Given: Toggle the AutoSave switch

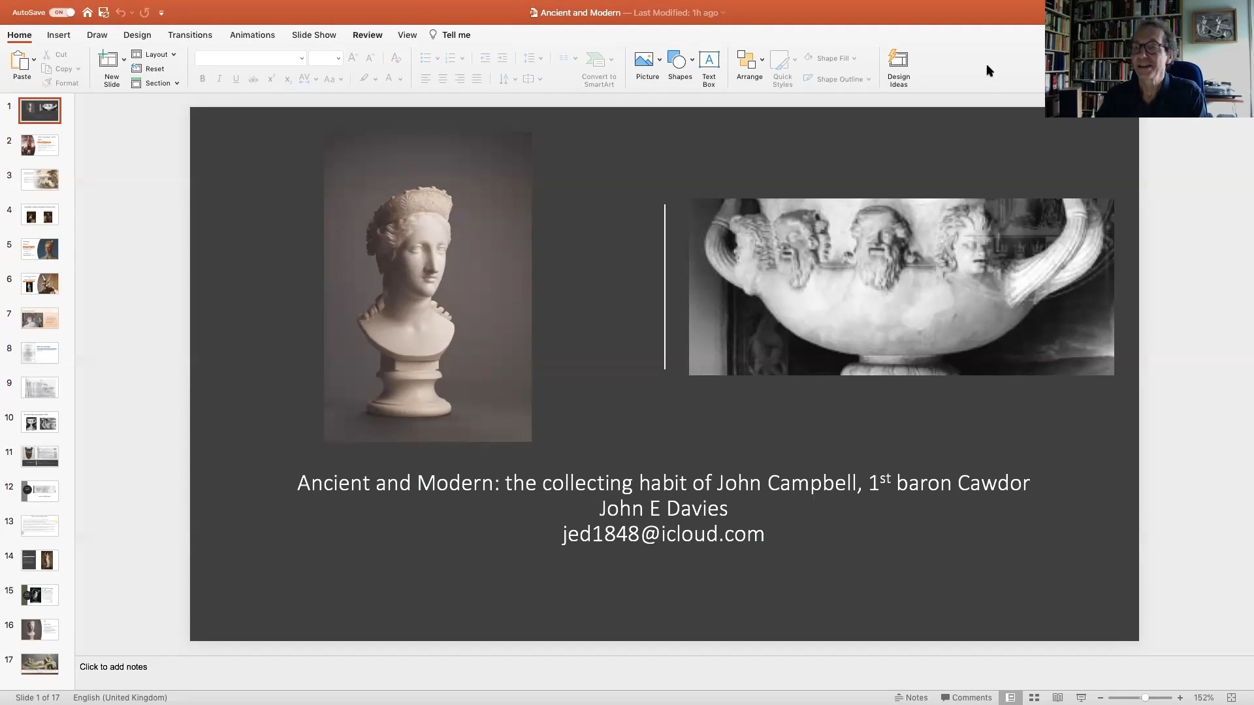Looking at the screenshot, I should click(61, 12).
